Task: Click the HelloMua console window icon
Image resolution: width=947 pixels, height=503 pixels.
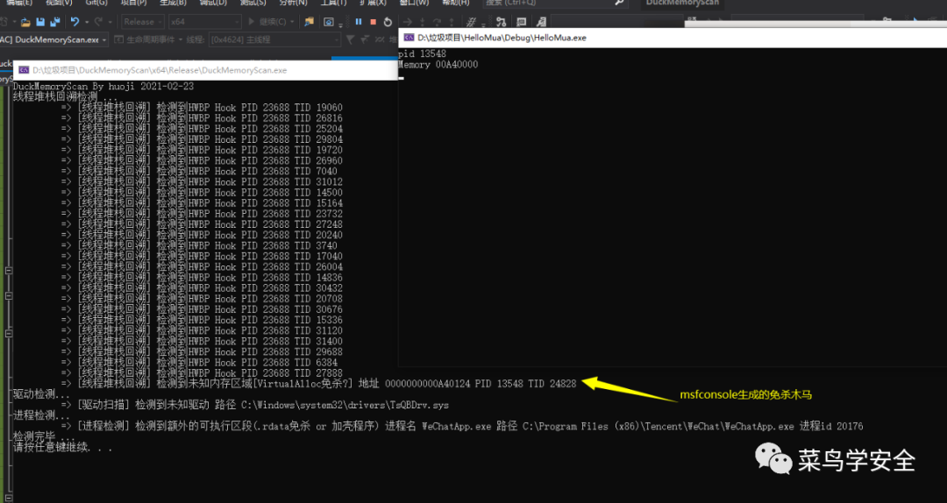Action: [x=409, y=38]
